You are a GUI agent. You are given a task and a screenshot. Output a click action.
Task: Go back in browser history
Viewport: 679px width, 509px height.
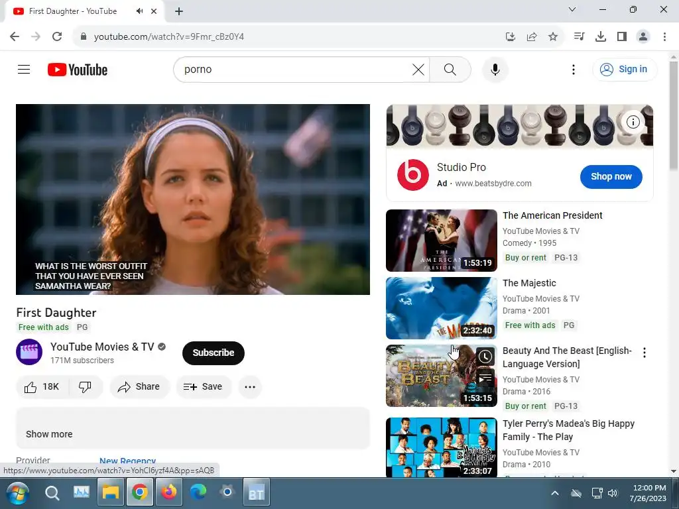coord(15,36)
